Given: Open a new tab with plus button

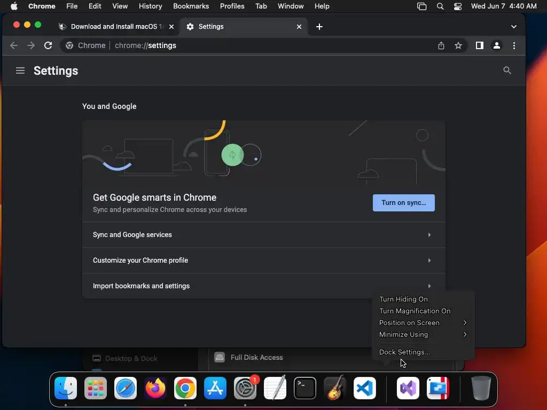Looking at the screenshot, I should (x=319, y=27).
